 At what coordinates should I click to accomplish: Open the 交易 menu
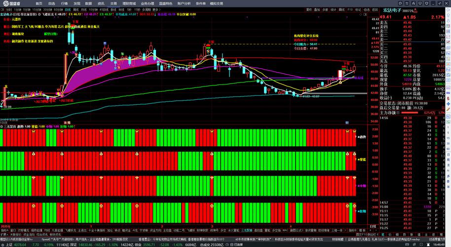click(113, 3)
